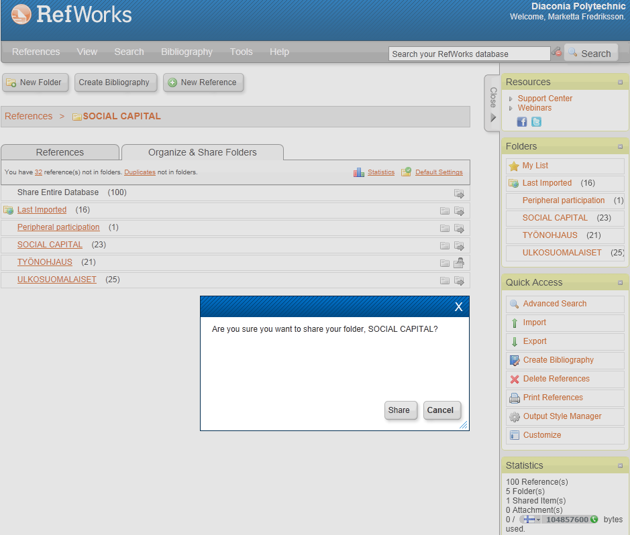Click the clear search eraser icon
This screenshot has width=630, height=535.
557,52
